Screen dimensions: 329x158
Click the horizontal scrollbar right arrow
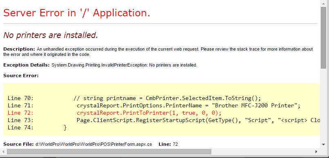[316, 151]
